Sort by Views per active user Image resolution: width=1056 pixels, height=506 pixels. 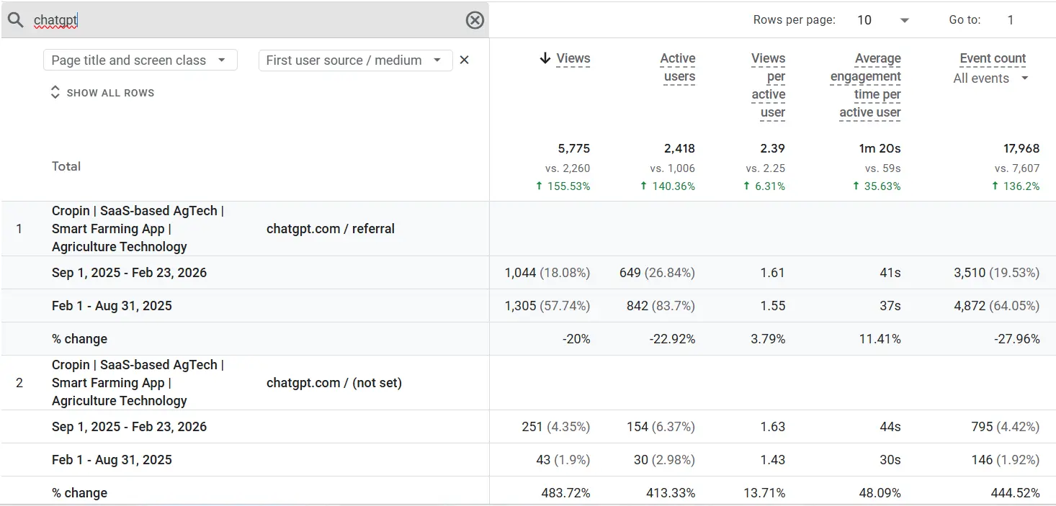(x=769, y=85)
